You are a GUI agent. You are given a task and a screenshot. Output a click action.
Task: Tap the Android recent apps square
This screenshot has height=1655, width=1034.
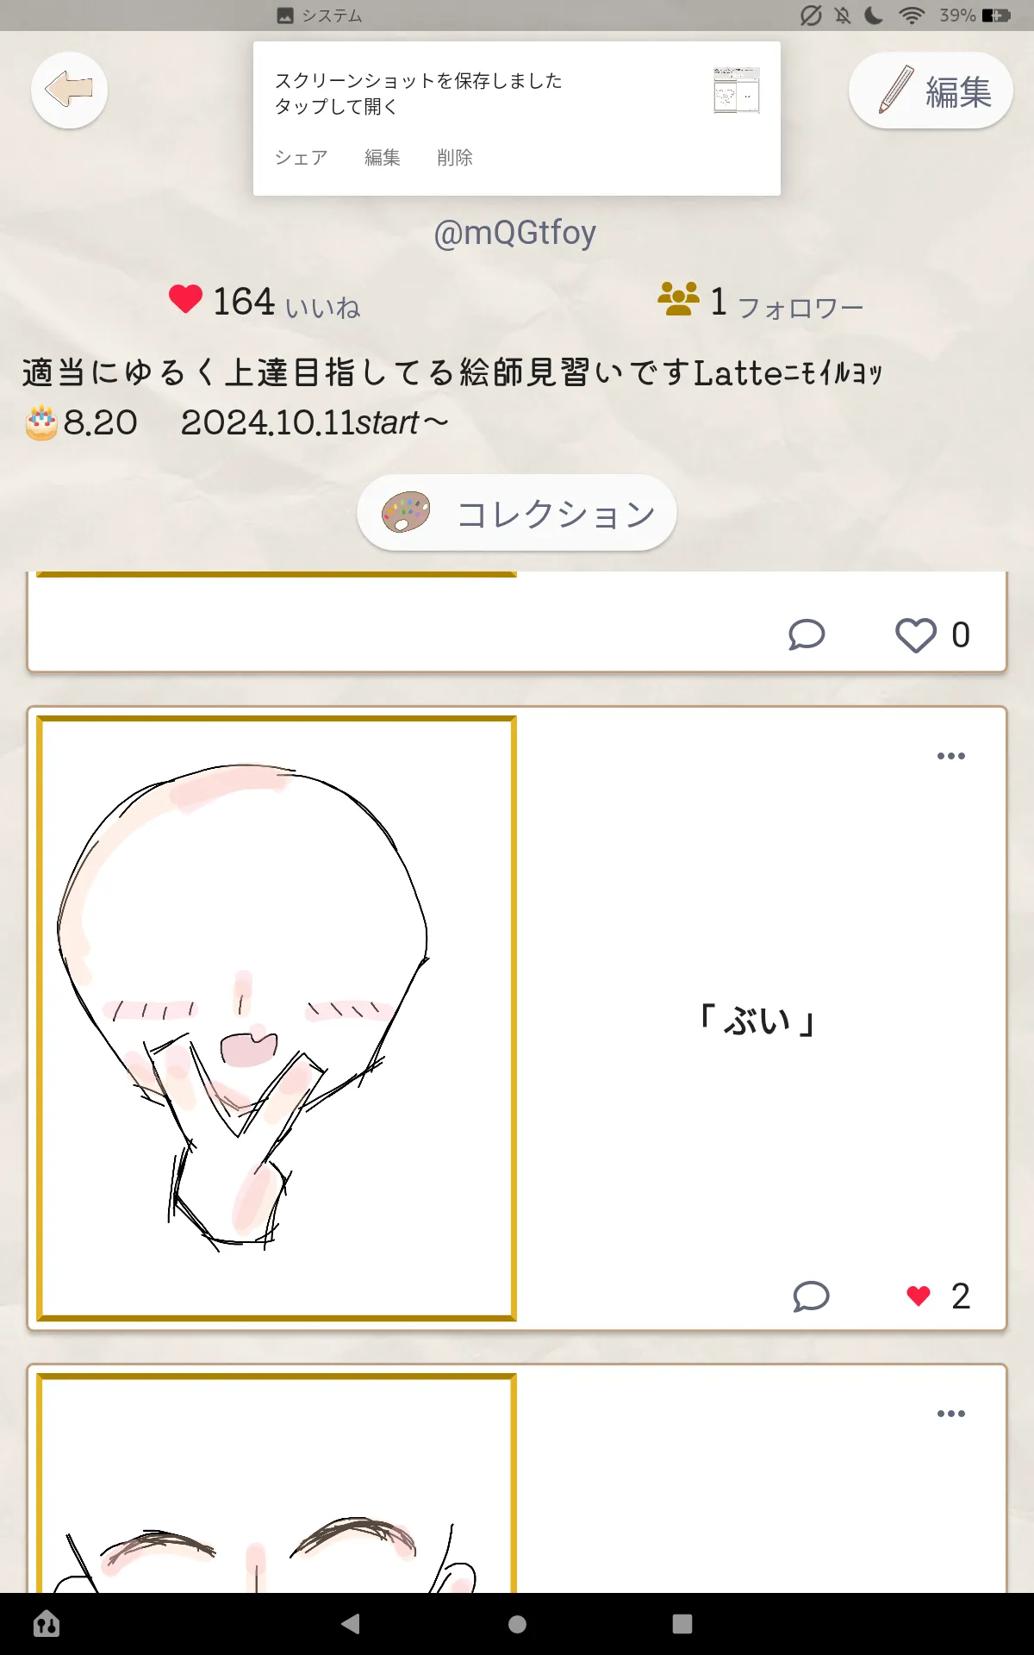pyautogui.click(x=682, y=1624)
